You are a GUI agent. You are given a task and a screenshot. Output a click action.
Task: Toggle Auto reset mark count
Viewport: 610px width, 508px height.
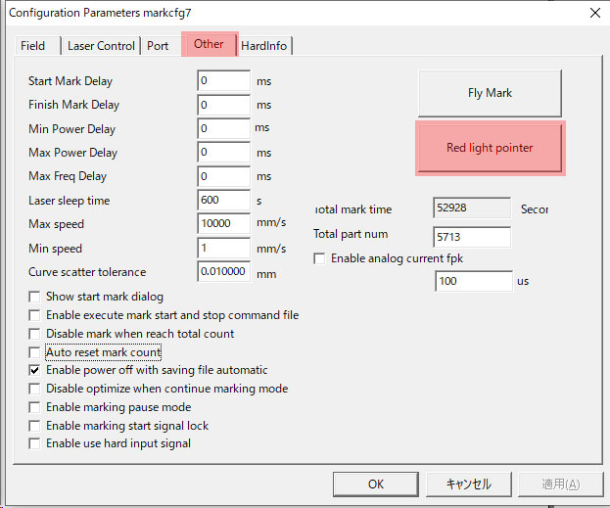pos(35,352)
